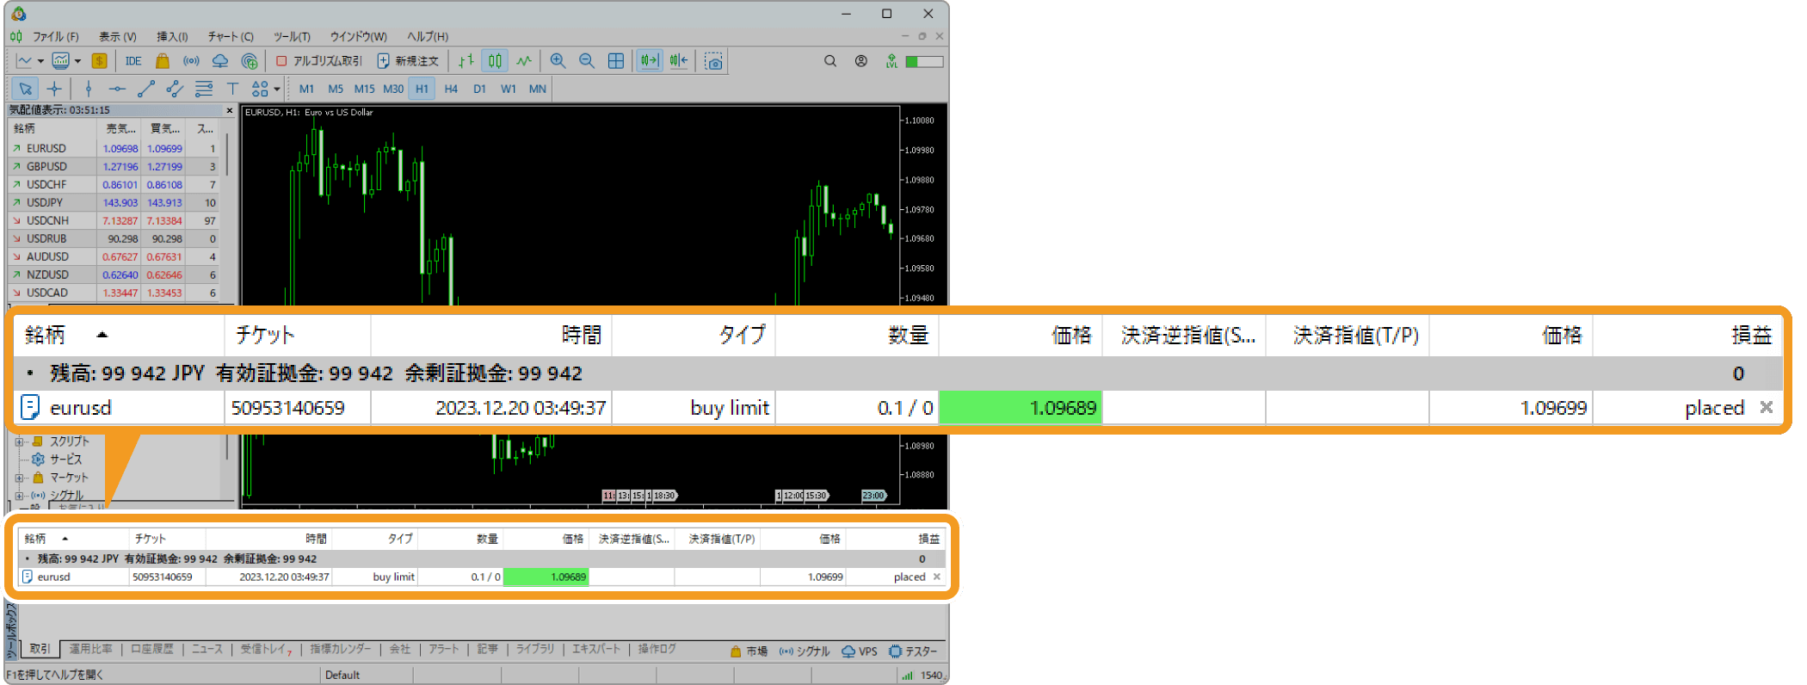Open the 挿入 (I) menu
This screenshot has width=1807, height=685.
[172, 36]
